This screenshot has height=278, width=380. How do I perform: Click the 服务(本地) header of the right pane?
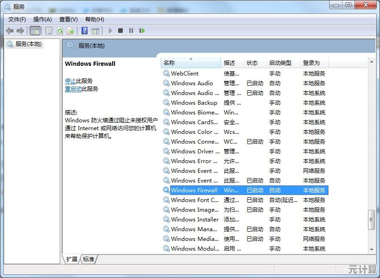pyautogui.click(x=91, y=46)
